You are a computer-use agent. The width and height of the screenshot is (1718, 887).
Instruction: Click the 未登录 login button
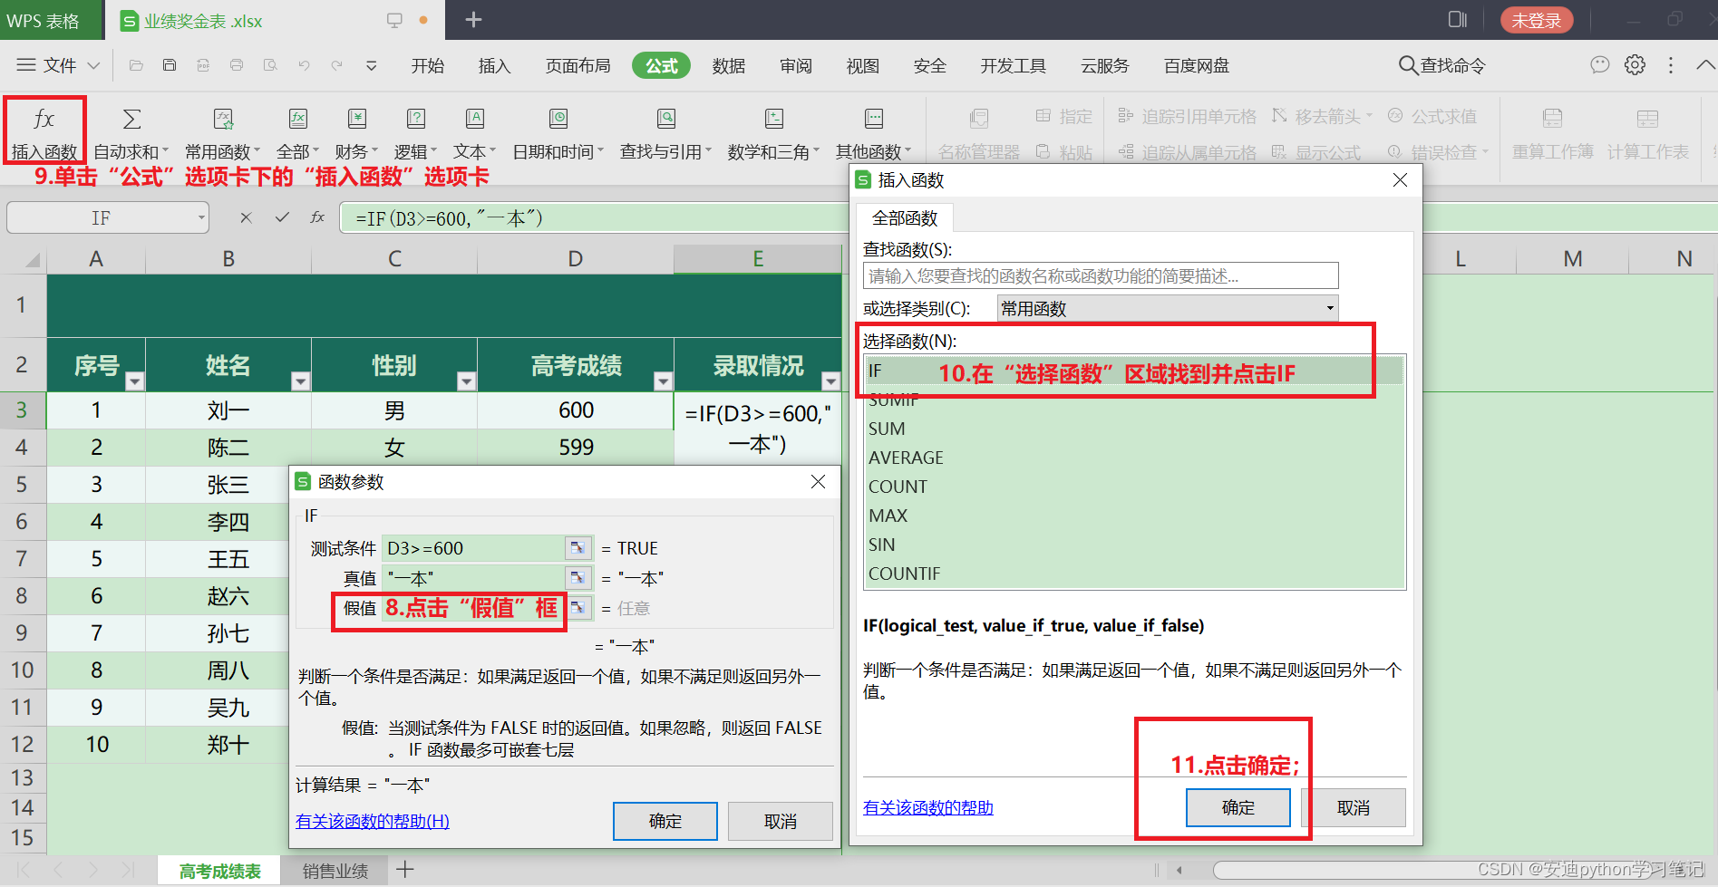click(x=1537, y=20)
